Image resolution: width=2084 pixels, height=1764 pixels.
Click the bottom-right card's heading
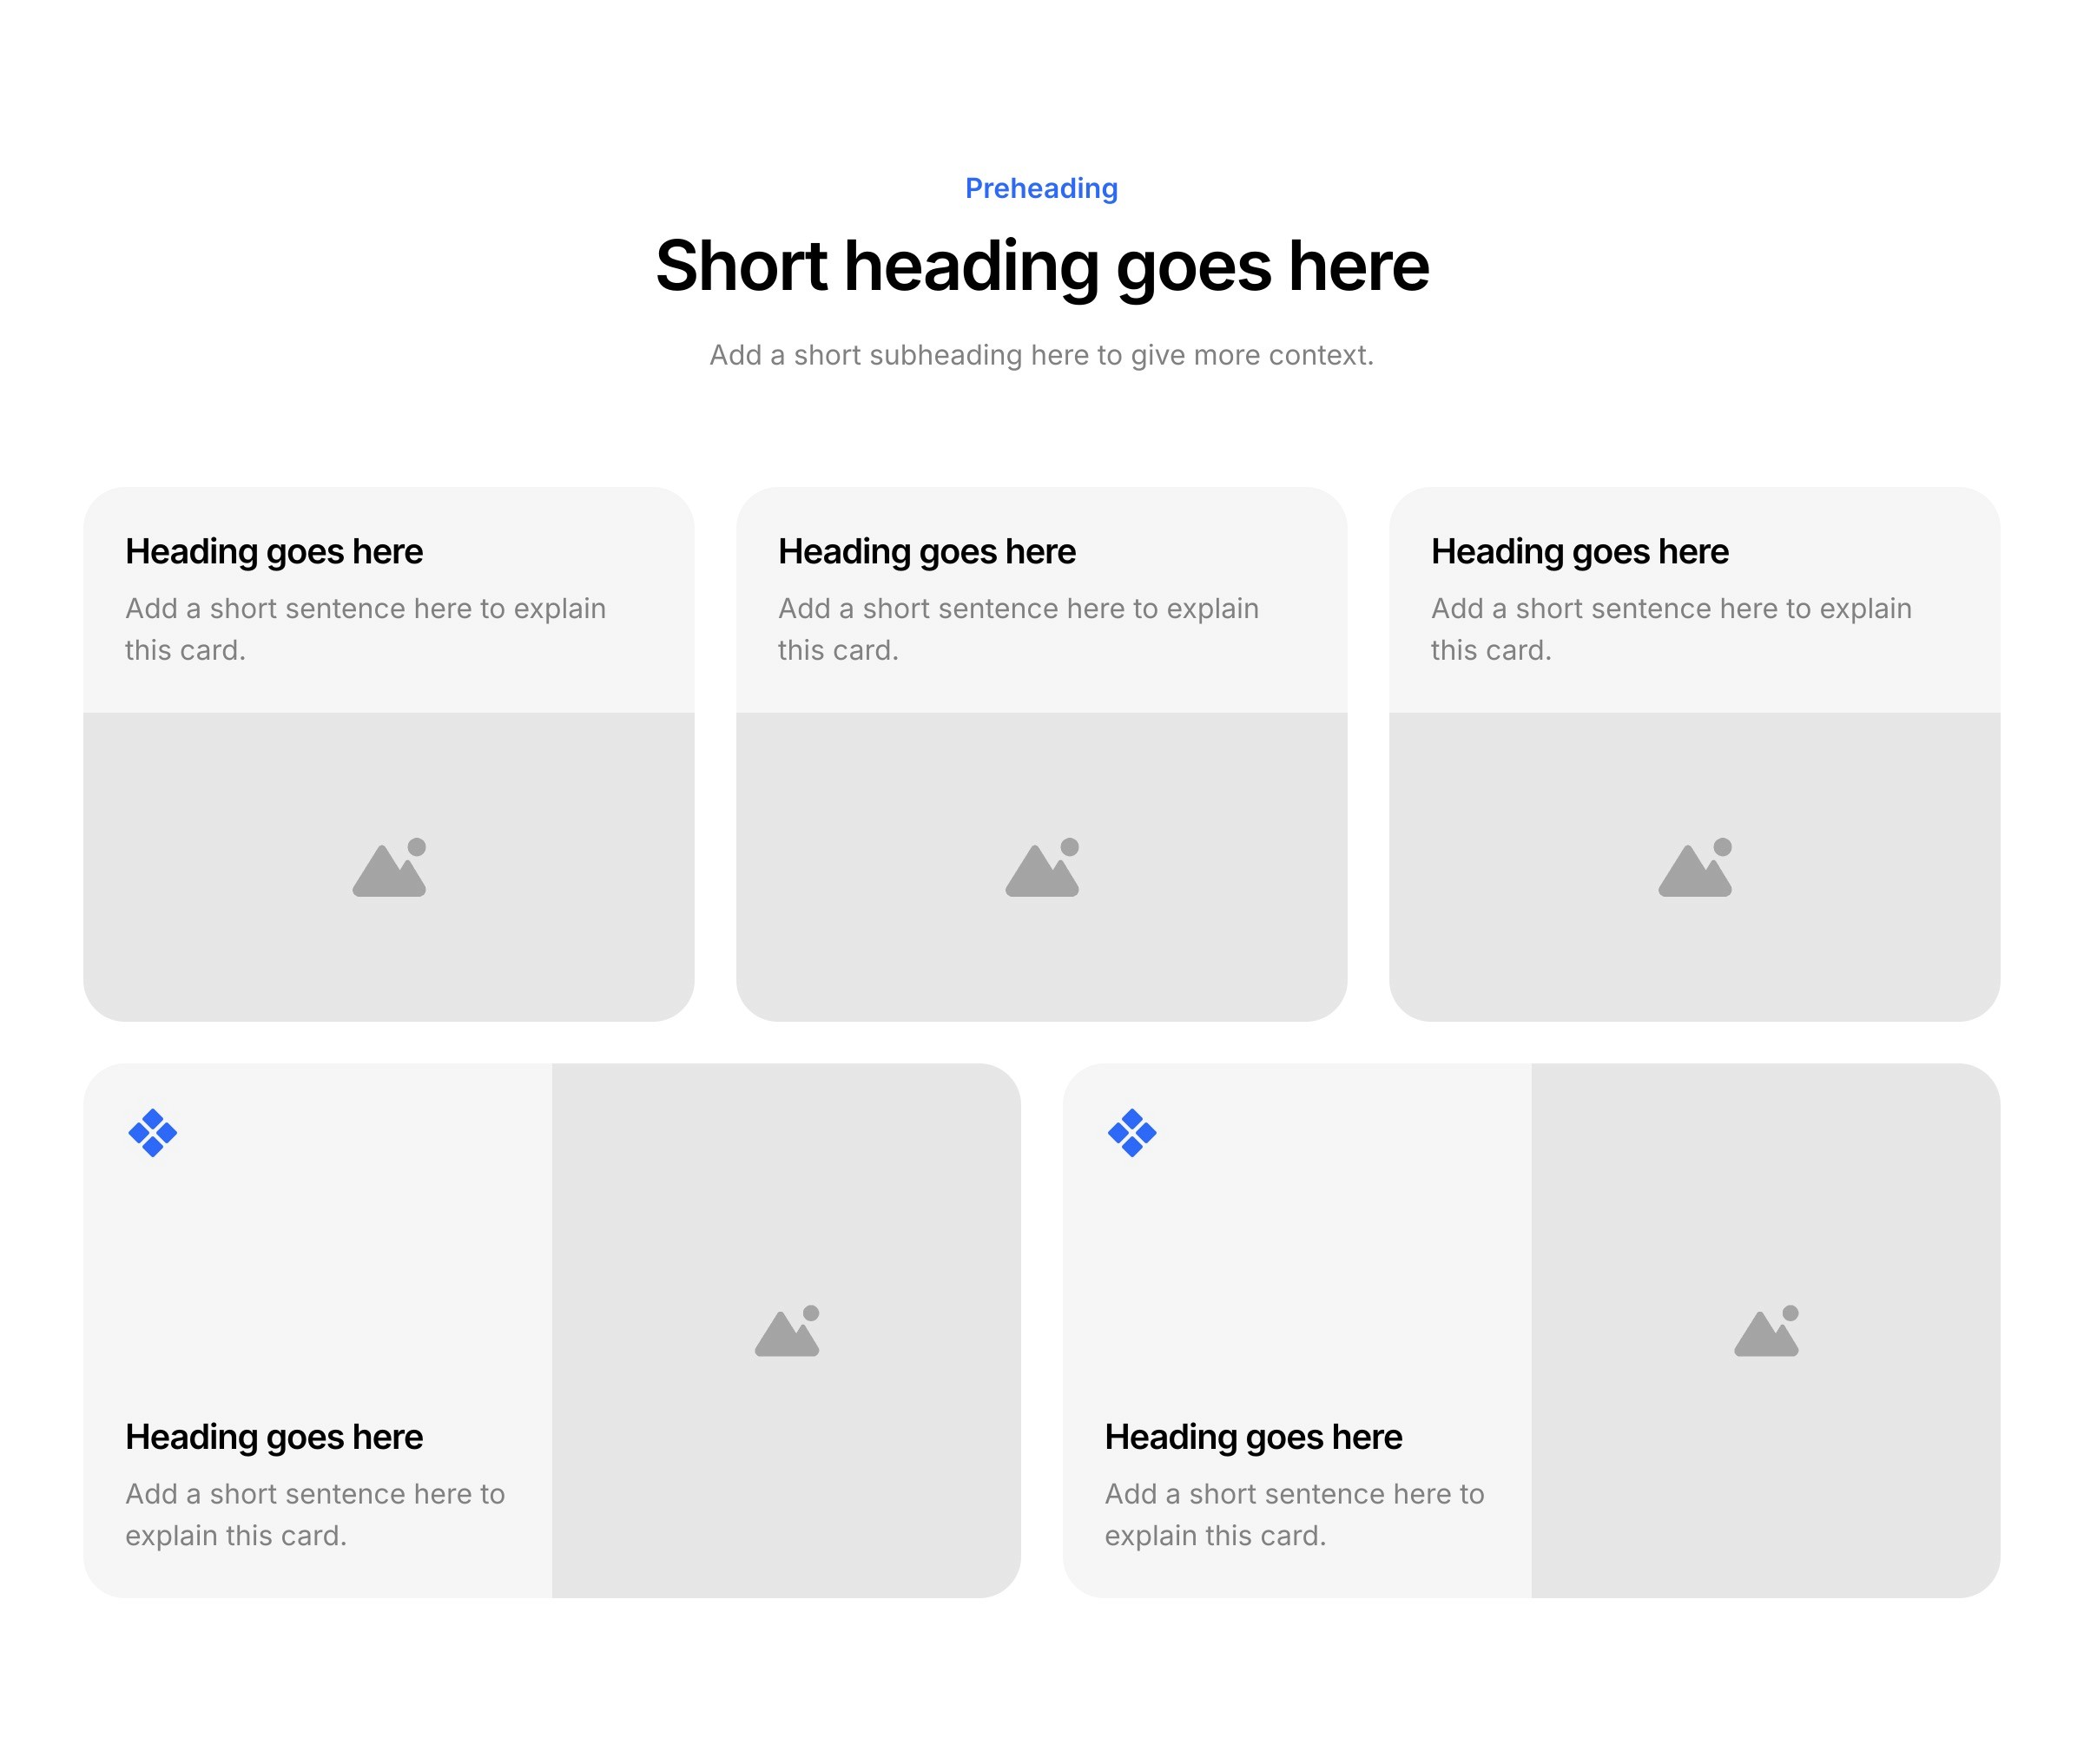[1253, 1437]
